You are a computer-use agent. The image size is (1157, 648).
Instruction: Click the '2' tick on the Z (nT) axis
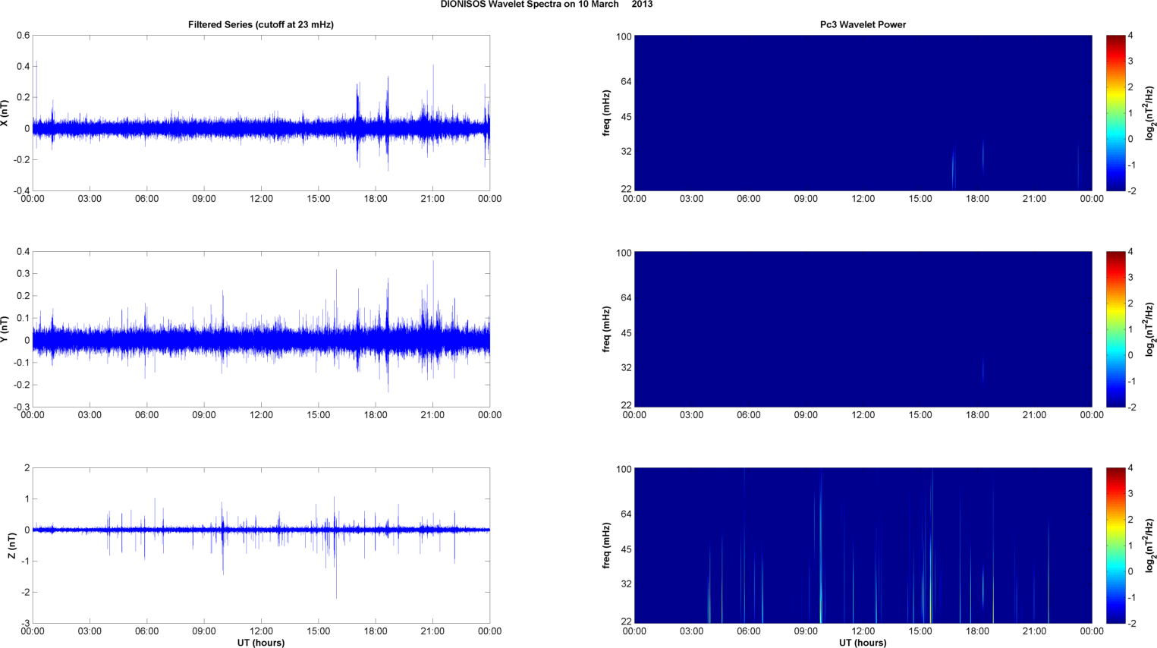(27, 468)
